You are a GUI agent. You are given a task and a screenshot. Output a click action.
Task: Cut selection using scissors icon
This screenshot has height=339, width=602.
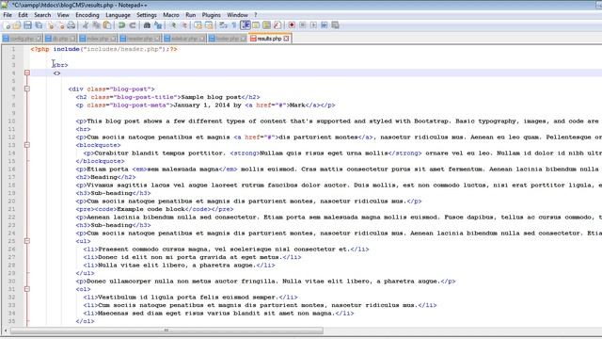point(86,25)
